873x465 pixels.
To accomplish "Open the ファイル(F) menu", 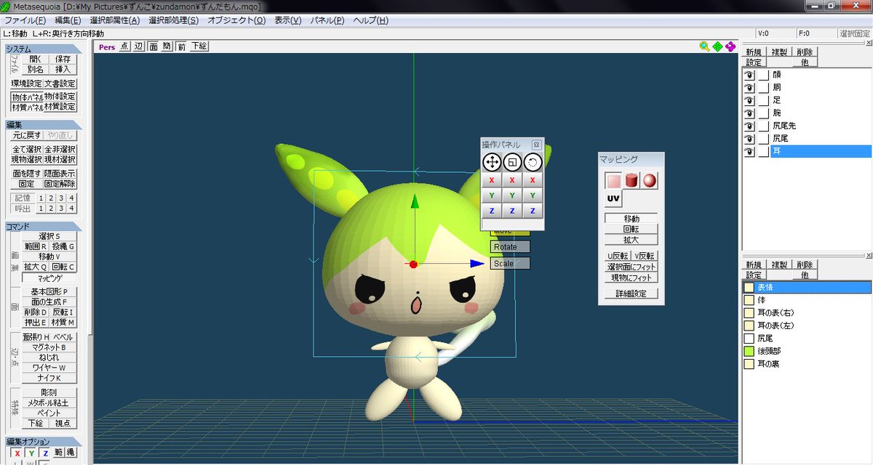I will (x=25, y=20).
